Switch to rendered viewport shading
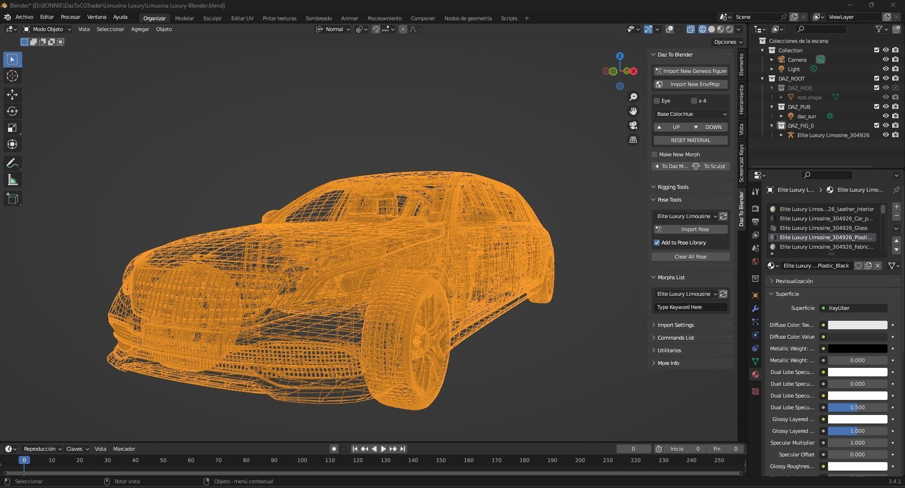The height and width of the screenshot is (488, 905). pos(729,29)
